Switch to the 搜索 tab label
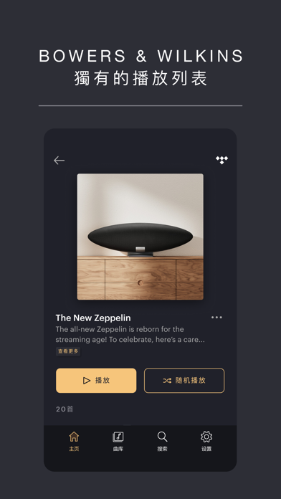Image resolution: width=281 pixels, height=499 pixels. point(162,449)
